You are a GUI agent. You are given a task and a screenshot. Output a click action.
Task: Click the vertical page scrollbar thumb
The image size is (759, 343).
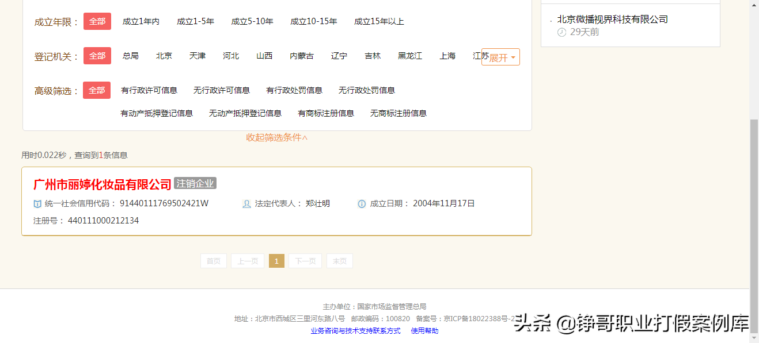click(754, 227)
